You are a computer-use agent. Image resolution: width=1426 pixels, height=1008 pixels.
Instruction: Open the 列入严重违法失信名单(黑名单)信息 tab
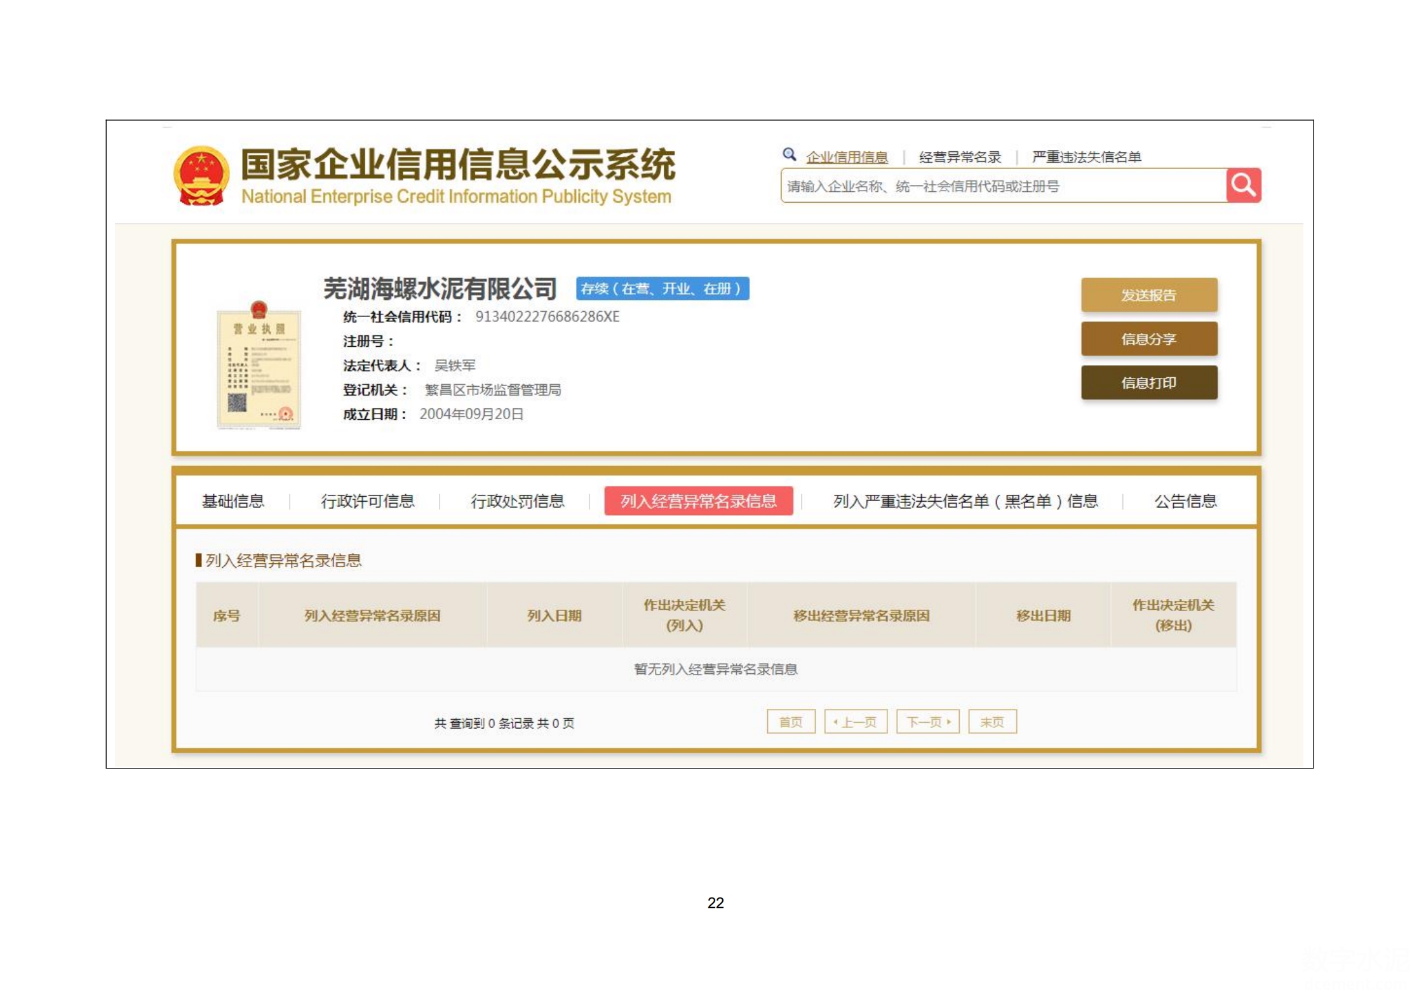pyautogui.click(x=965, y=501)
